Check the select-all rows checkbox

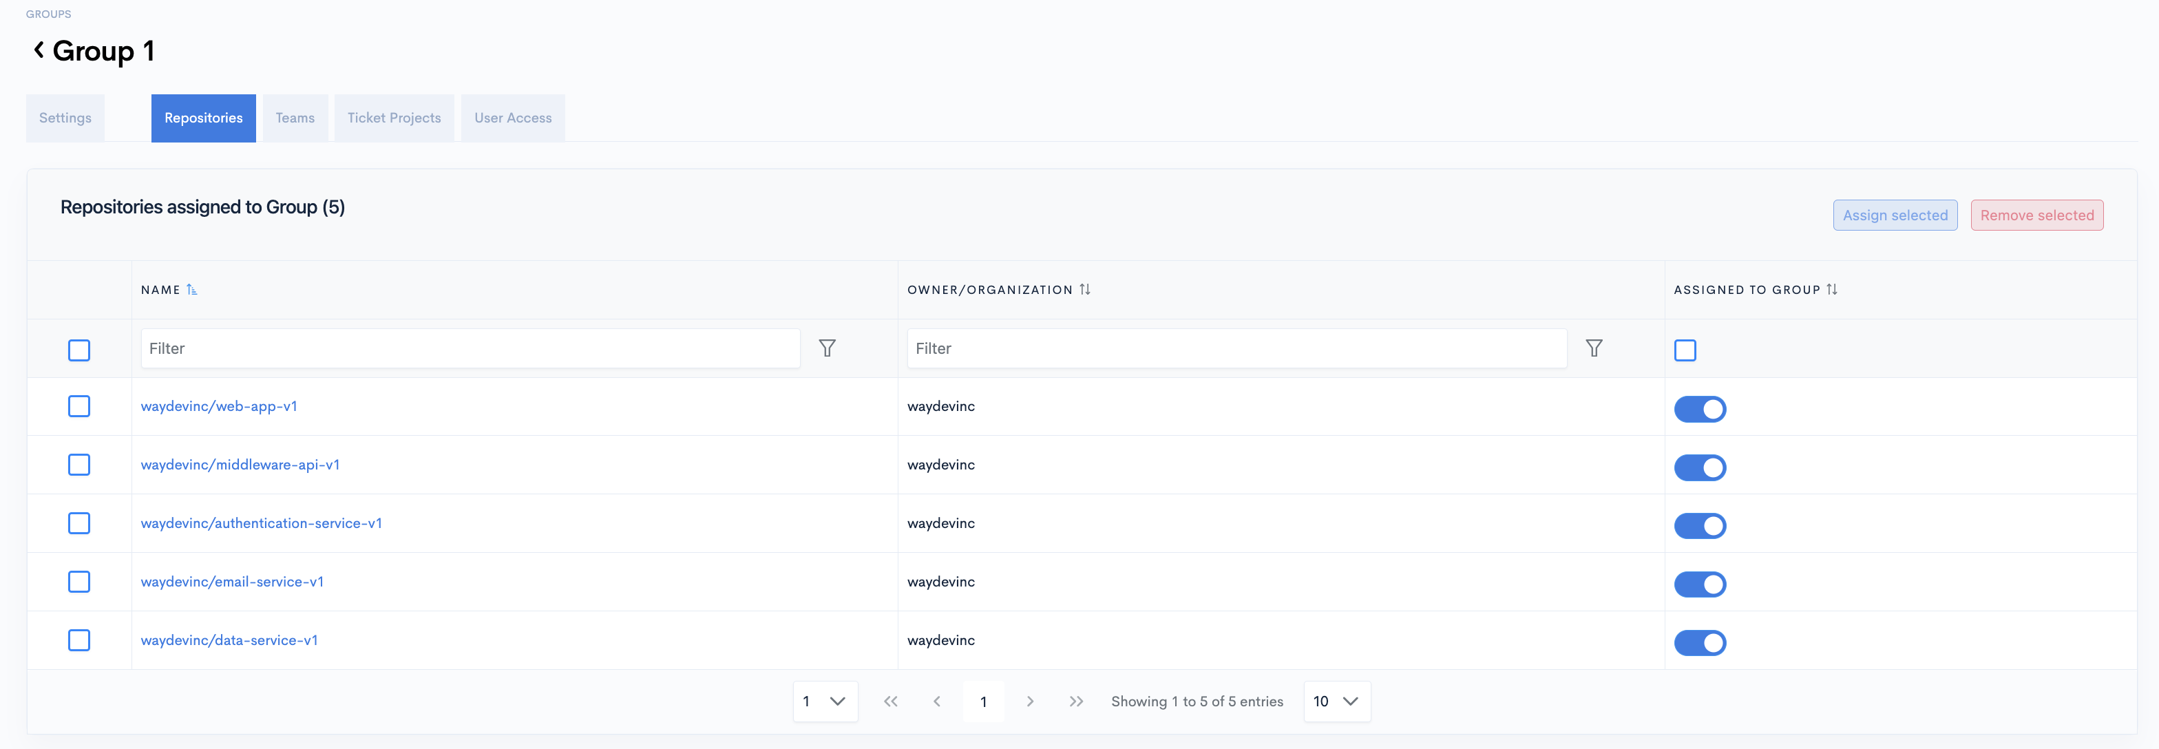[78, 350]
